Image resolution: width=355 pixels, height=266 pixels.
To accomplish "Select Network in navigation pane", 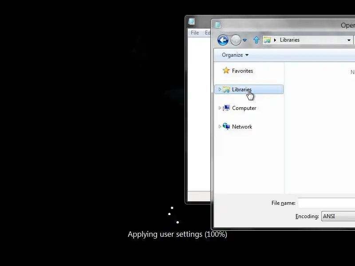I will pyautogui.click(x=242, y=127).
